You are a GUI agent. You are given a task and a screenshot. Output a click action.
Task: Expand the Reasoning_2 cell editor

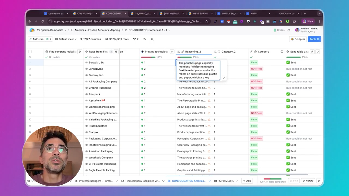tap(224, 78)
